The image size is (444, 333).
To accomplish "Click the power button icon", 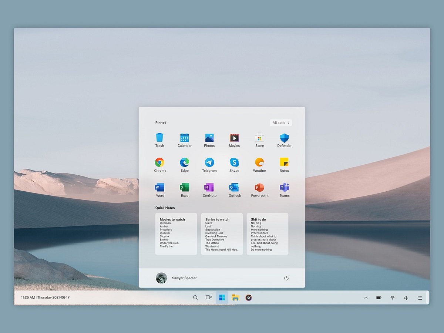I will (286, 278).
